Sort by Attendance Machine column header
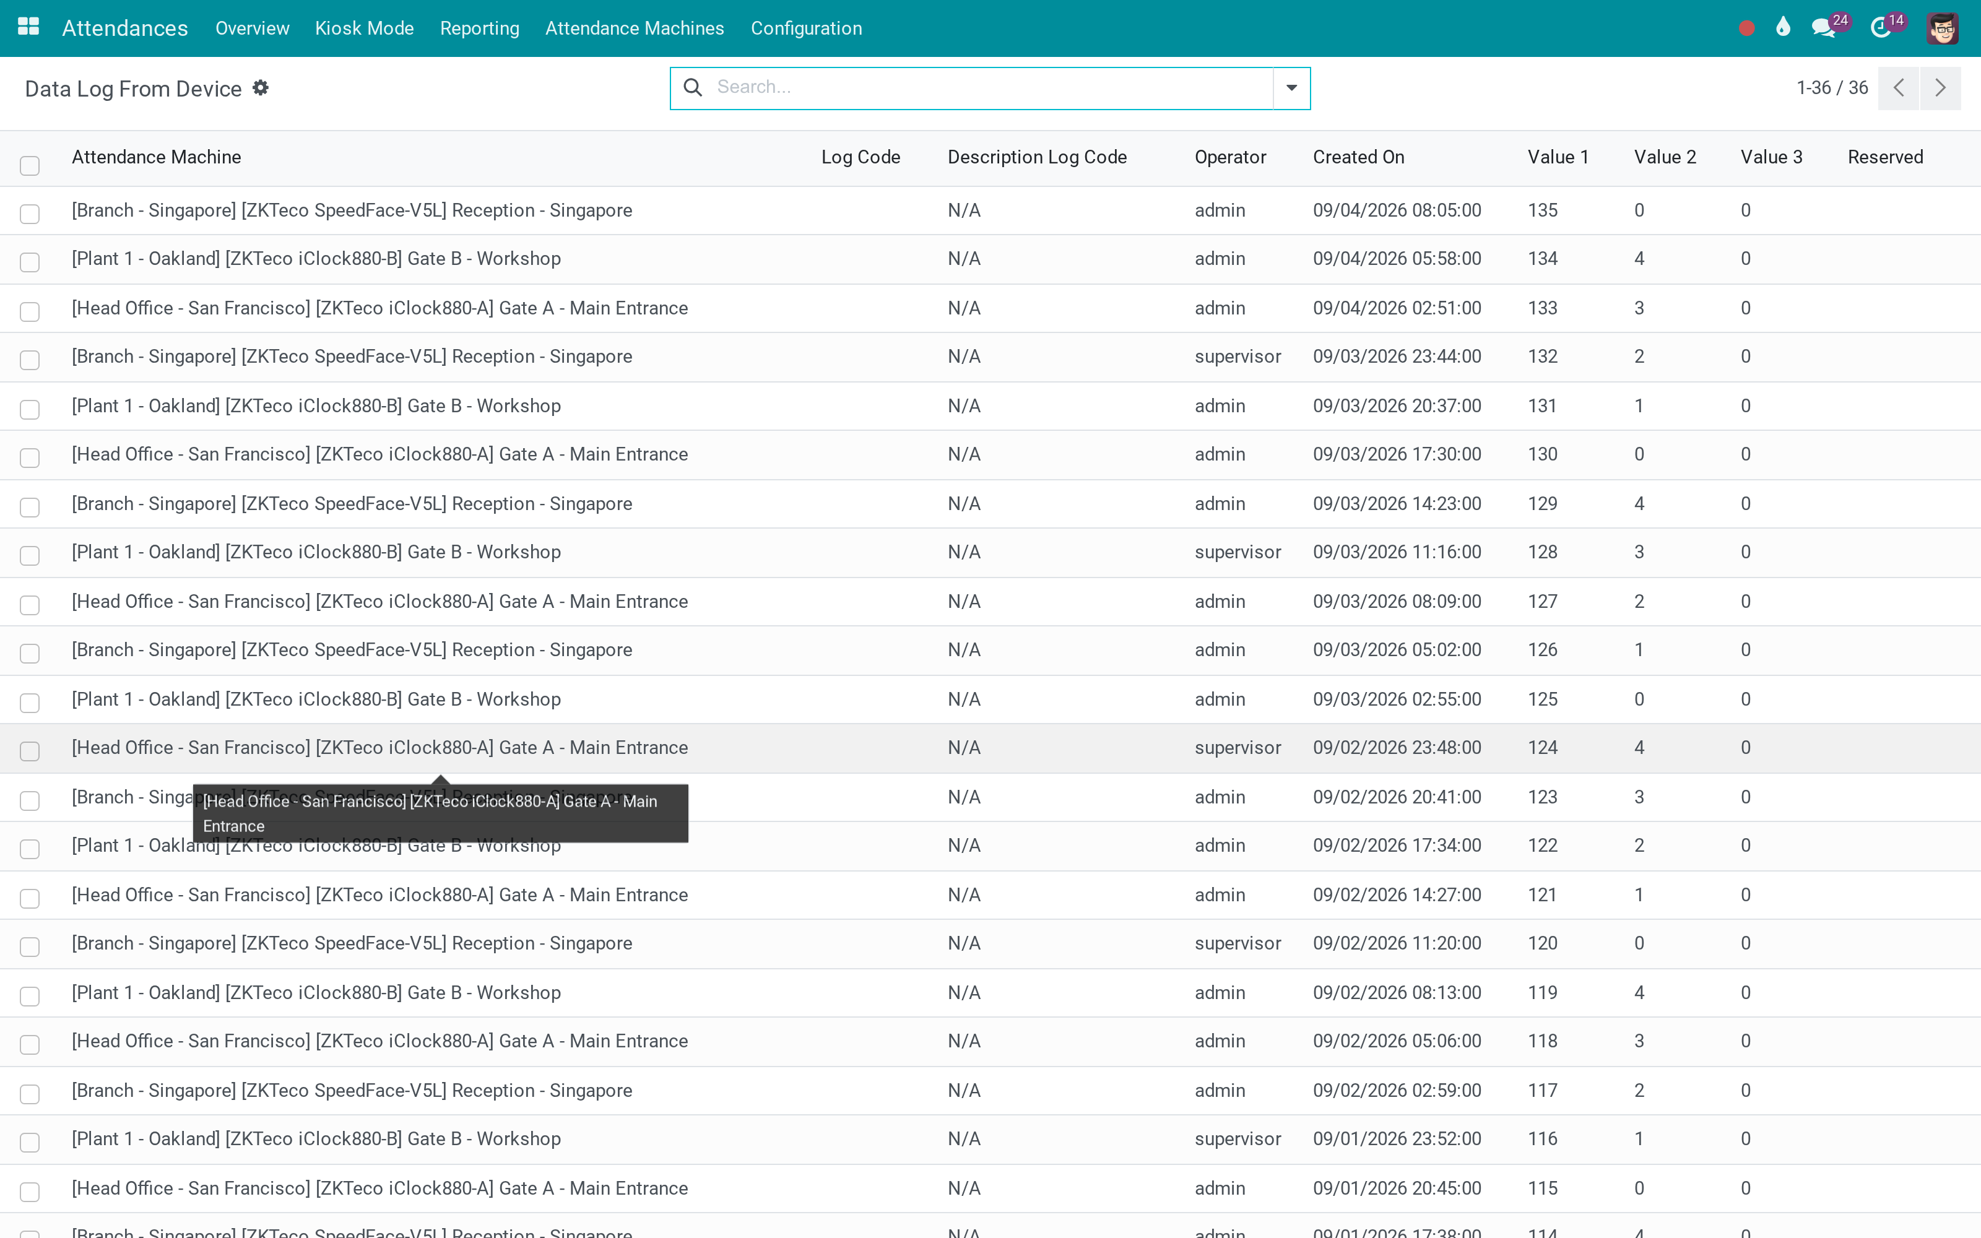The width and height of the screenshot is (1981, 1238). pos(157,157)
